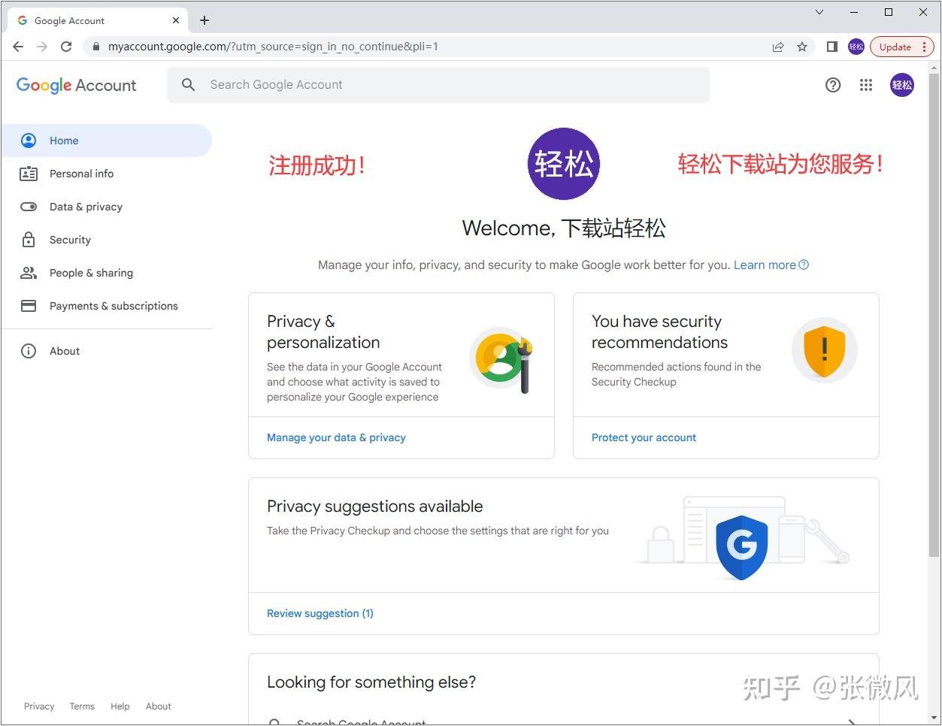Follow the Learn more link
942x726 pixels.
(x=771, y=265)
